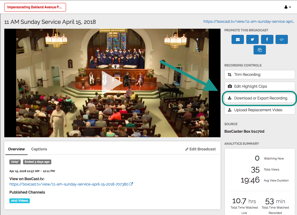Click the 720p quality badge
This screenshot has width=297, height=215.
click(x=15, y=162)
